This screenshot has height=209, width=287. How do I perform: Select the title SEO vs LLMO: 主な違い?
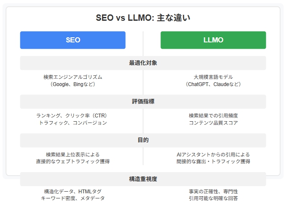(143, 18)
